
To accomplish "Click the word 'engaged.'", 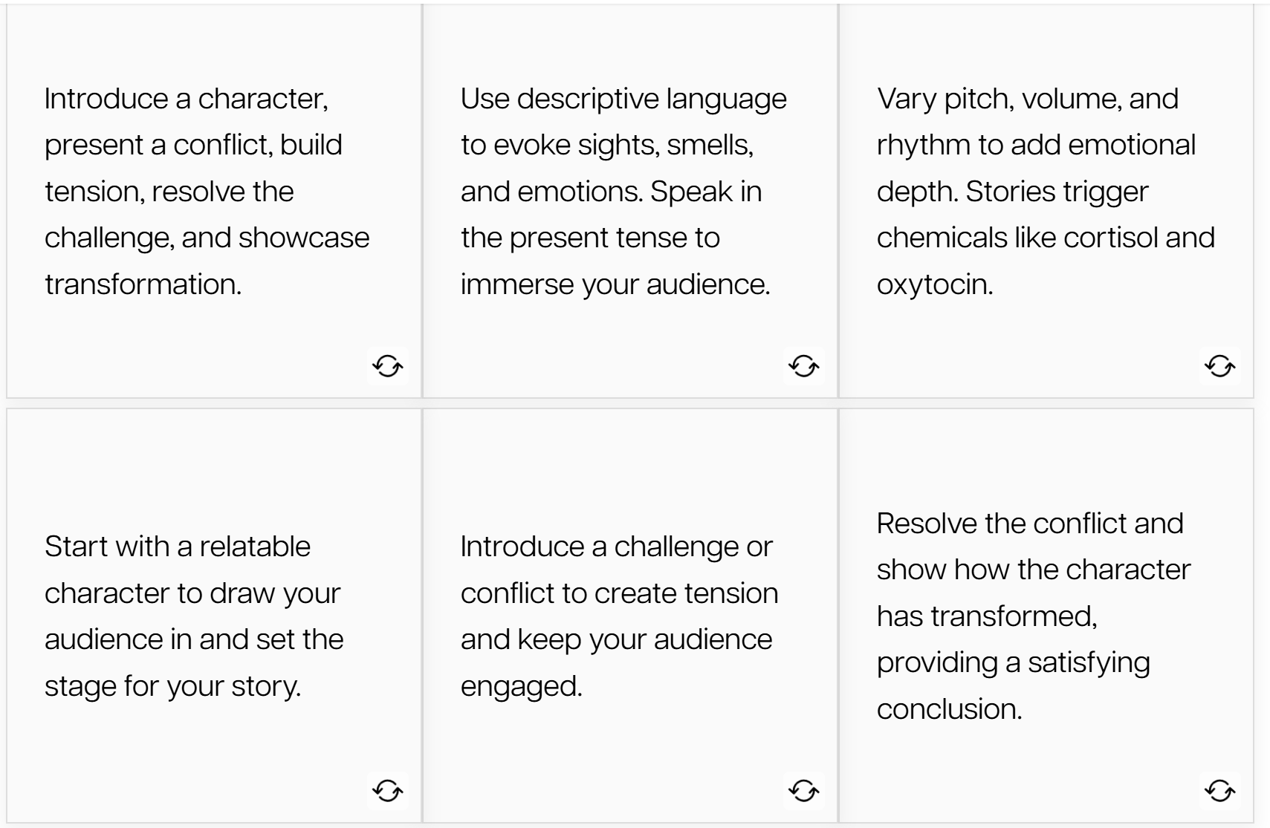I will [x=521, y=685].
